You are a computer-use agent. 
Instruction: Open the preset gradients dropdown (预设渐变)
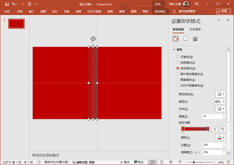point(220,94)
